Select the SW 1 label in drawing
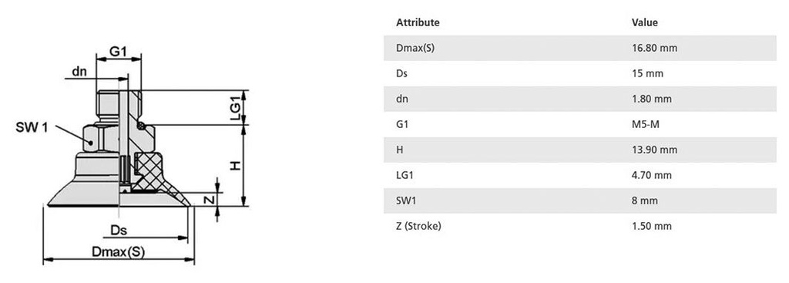This screenshot has width=789, height=283. (x=32, y=127)
